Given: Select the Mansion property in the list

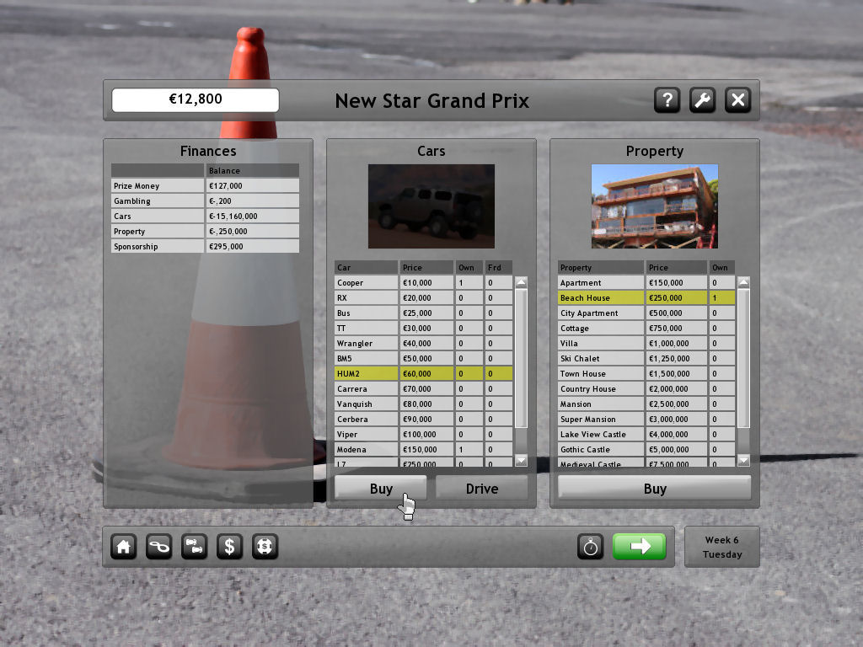Looking at the screenshot, I should click(x=601, y=404).
